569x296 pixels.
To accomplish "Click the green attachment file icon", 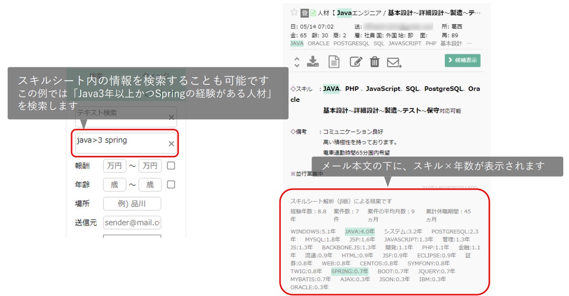I will pos(313,13).
